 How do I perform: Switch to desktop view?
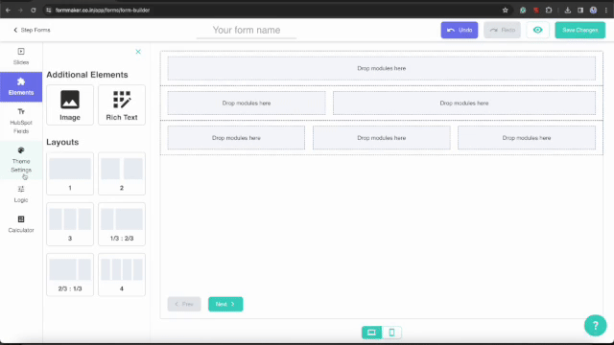pyautogui.click(x=371, y=333)
